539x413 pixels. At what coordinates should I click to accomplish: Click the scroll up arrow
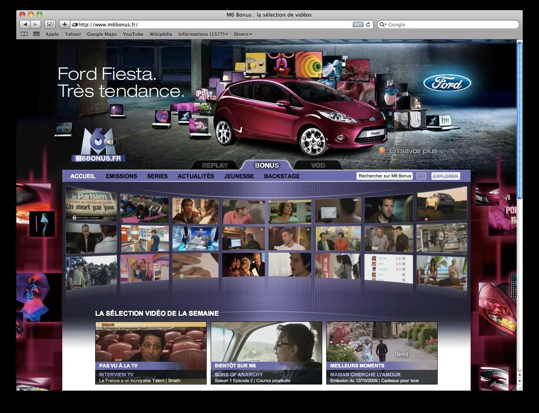click(x=519, y=375)
